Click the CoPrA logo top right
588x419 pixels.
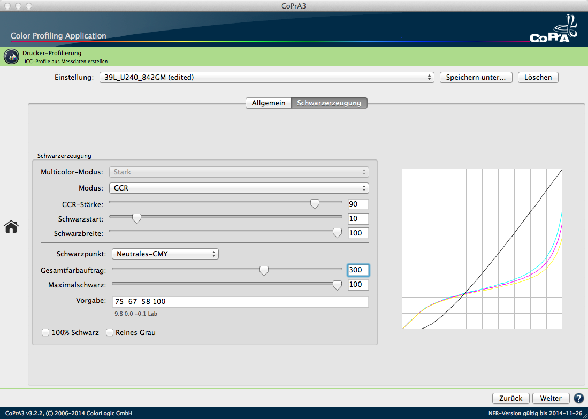[554, 29]
